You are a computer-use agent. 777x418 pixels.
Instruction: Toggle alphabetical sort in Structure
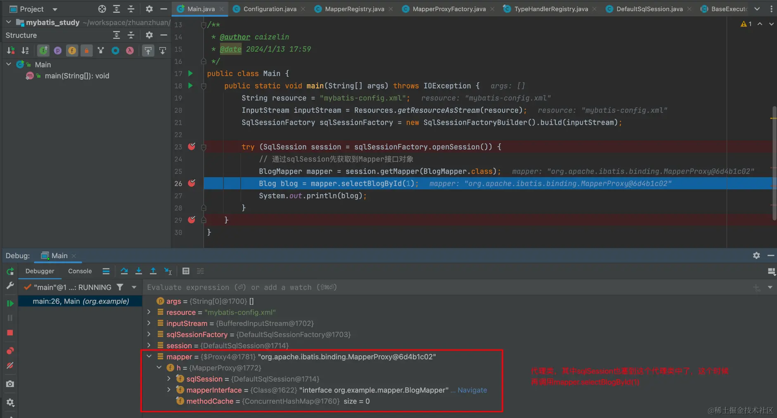point(25,50)
